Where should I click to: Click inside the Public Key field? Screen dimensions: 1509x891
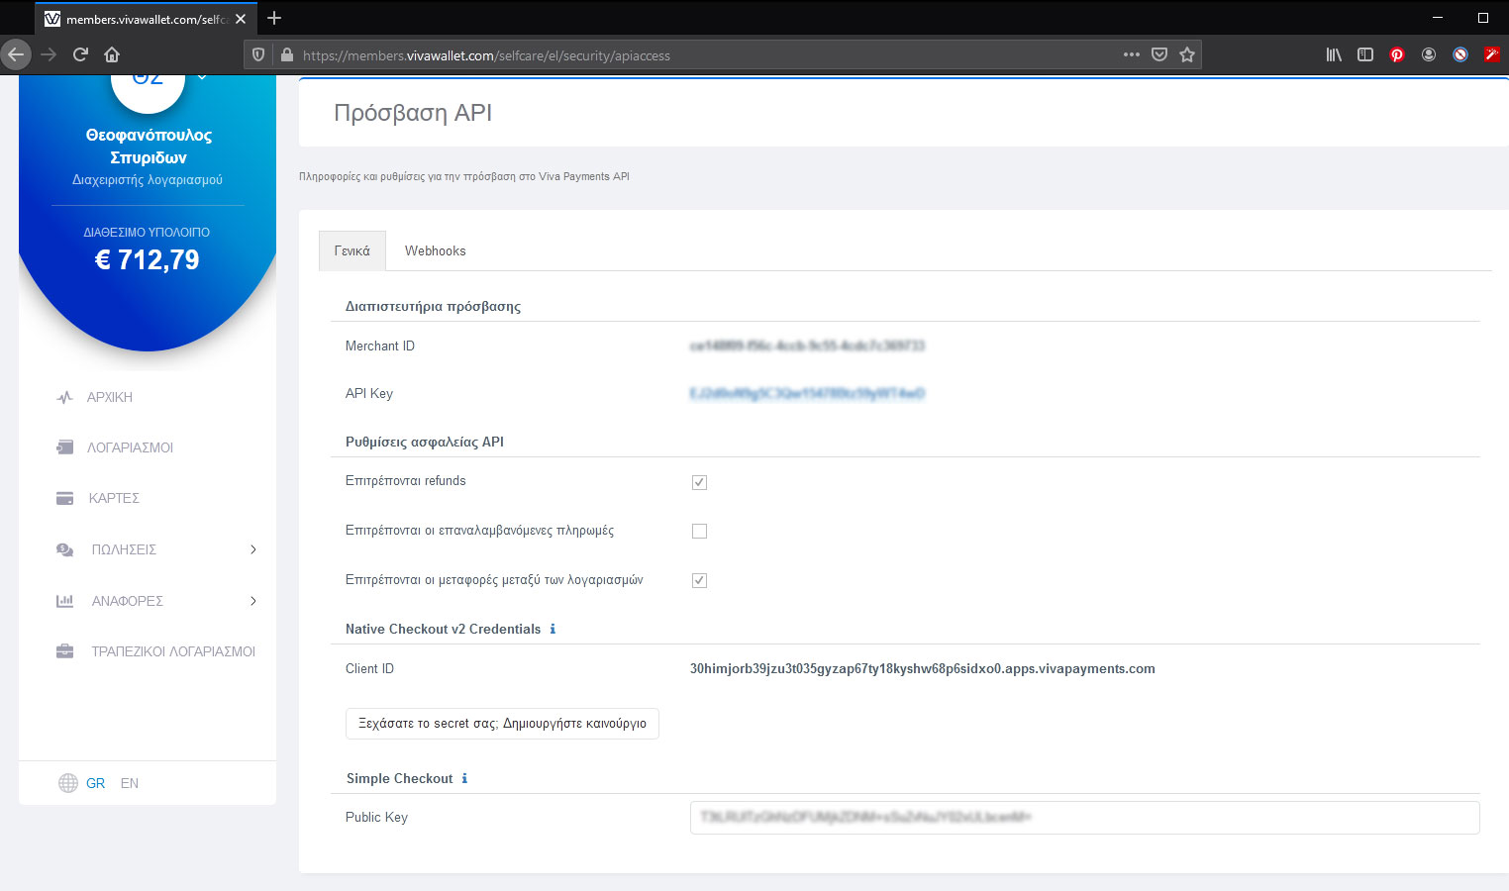pos(1083,817)
